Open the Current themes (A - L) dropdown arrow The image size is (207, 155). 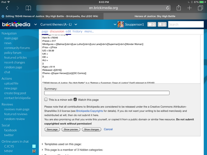pos(76,24)
